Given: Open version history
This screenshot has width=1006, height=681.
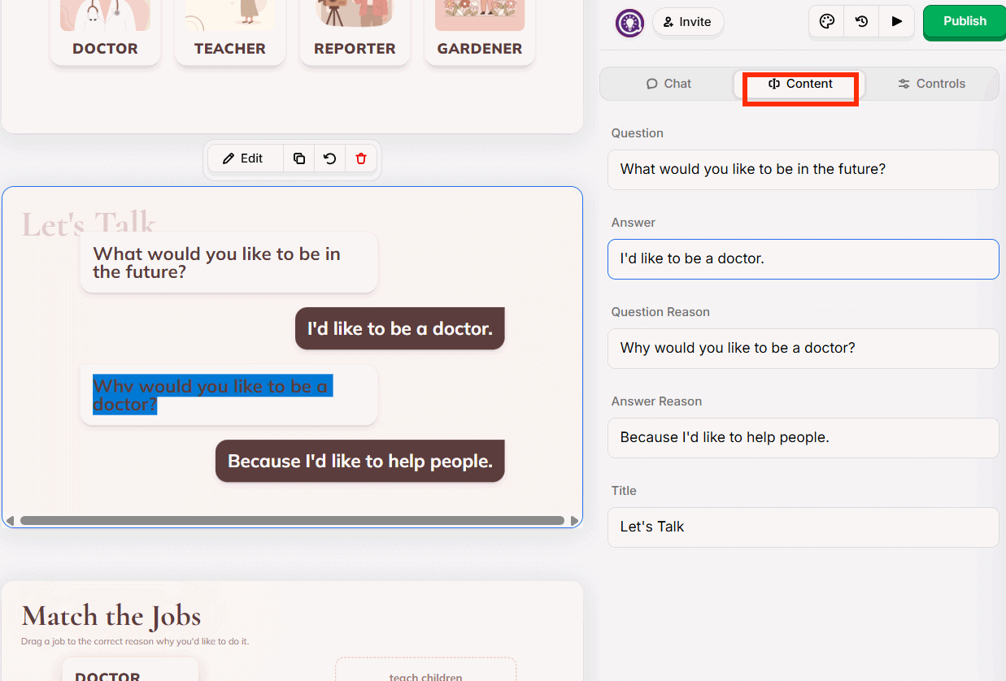Looking at the screenshot, I should click(861, 22).
